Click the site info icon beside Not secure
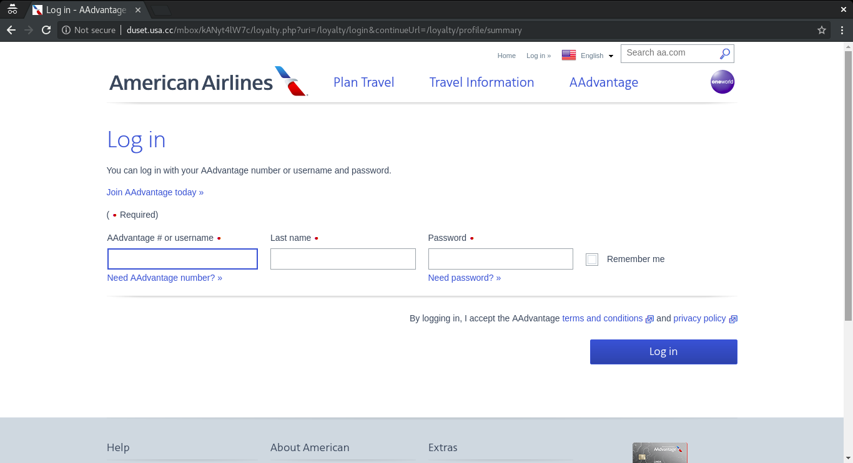This screenshot has height=463, width=853. [66, 30]
